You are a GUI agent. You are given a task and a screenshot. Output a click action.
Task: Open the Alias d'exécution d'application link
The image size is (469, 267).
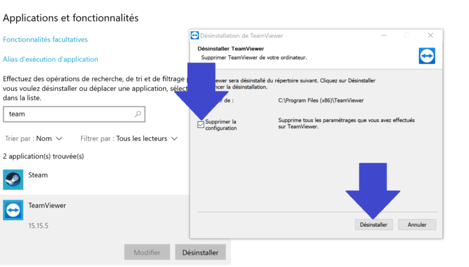click(x=51, y=59)
